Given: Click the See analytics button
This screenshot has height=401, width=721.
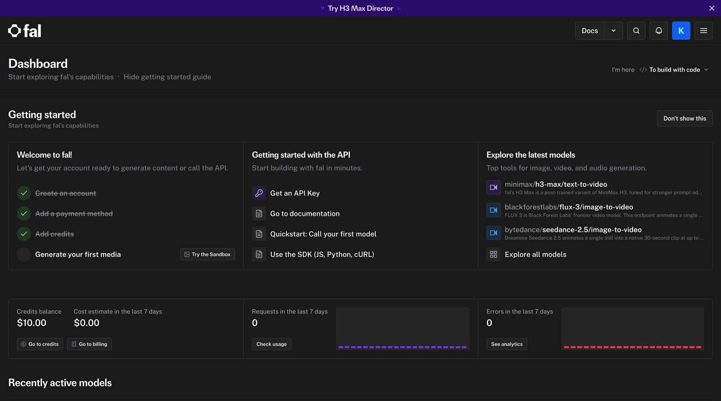Looking at the screenshot, I should point(507,344).
